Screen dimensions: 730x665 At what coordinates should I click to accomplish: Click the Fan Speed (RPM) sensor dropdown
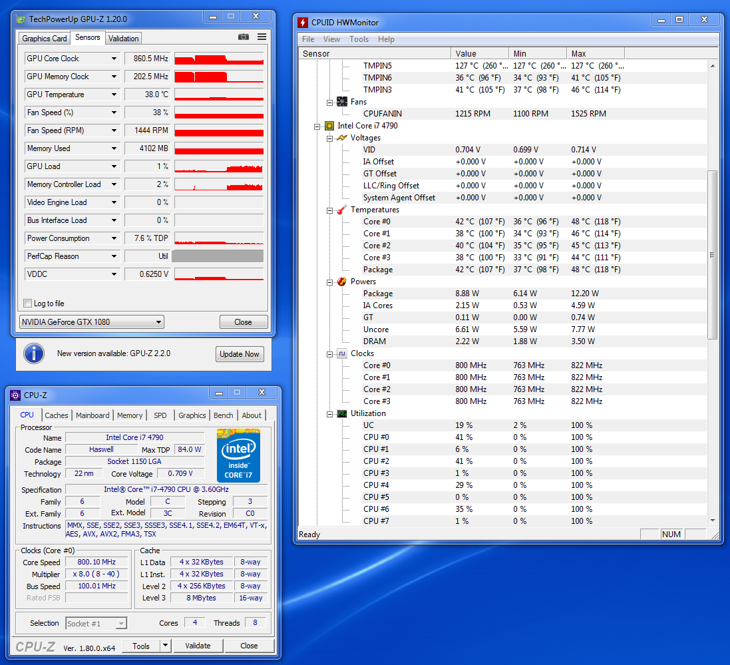[114, 130]
